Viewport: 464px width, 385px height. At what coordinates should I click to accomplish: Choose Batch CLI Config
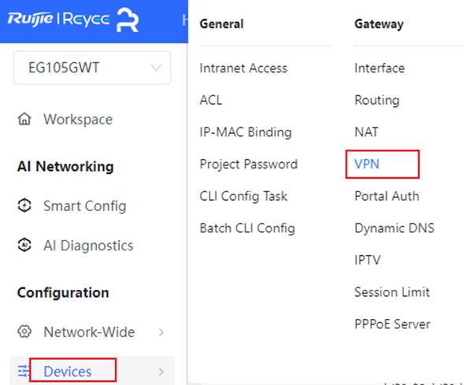click(x=247, y=228)
